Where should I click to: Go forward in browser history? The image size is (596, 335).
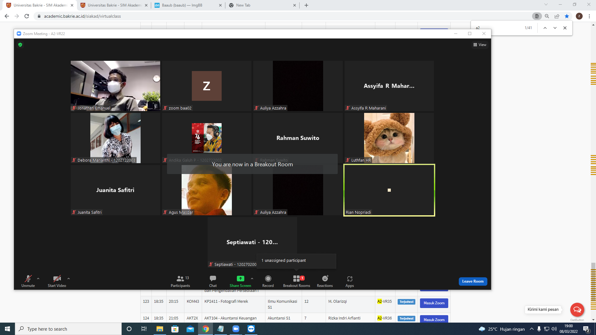(17, 16)
